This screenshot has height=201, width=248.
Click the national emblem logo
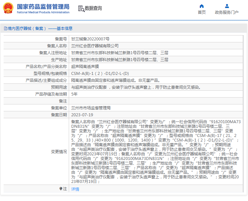(8, 8)
